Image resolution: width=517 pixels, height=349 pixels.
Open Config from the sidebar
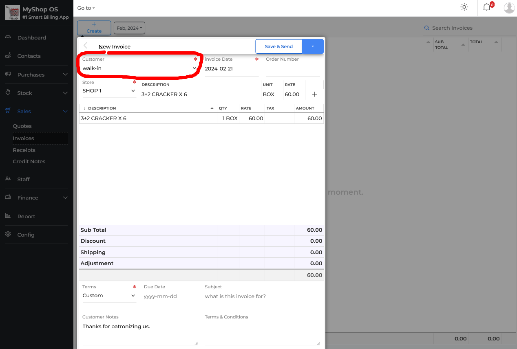pos(26,235)
